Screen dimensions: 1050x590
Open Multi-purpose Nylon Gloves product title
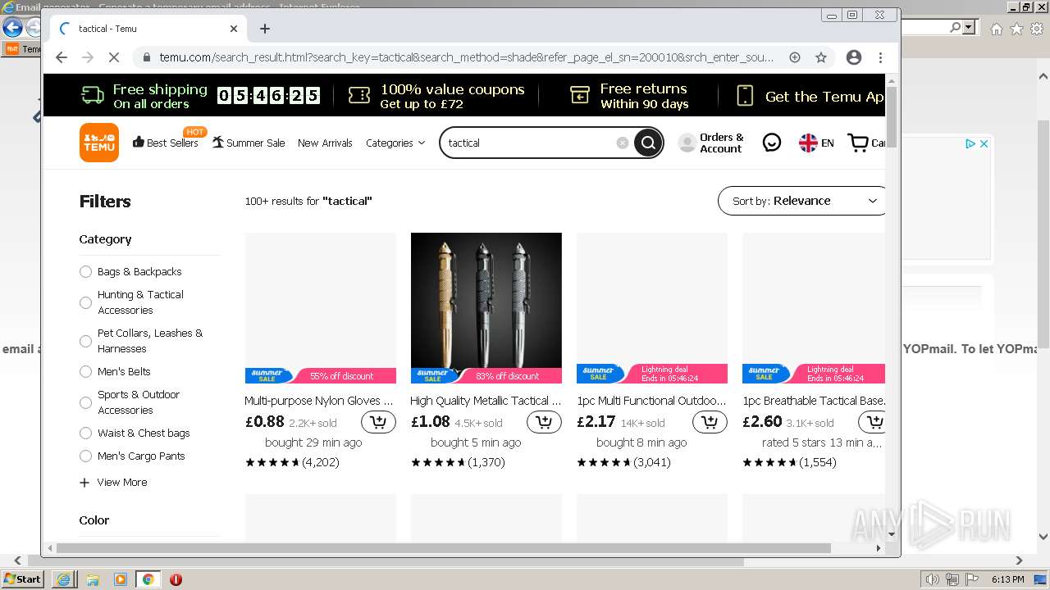click(319, 401)
